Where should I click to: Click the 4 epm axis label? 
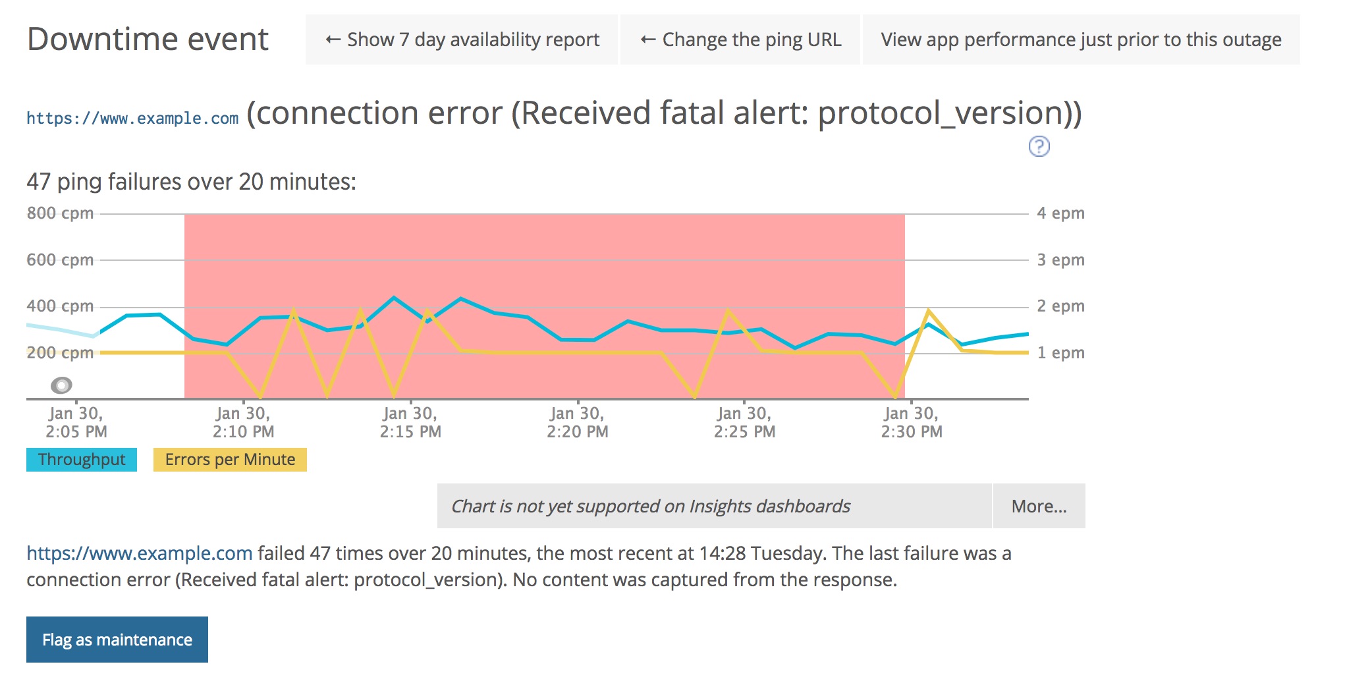click(1060, 213)
